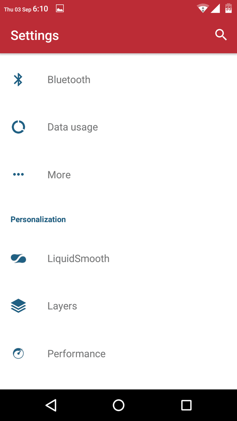
Task: Tap the Home circle button
Action: (118, 405)
